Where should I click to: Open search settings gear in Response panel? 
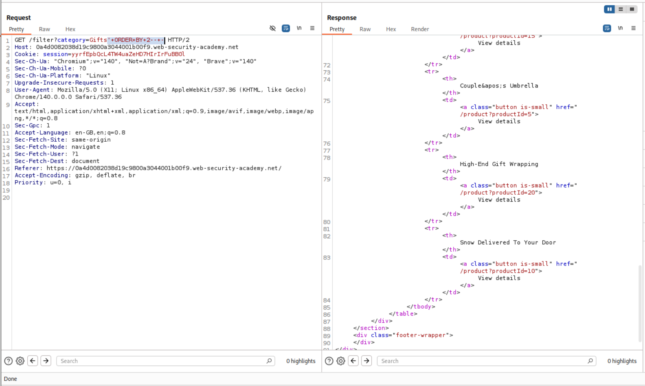pos(341,361)
